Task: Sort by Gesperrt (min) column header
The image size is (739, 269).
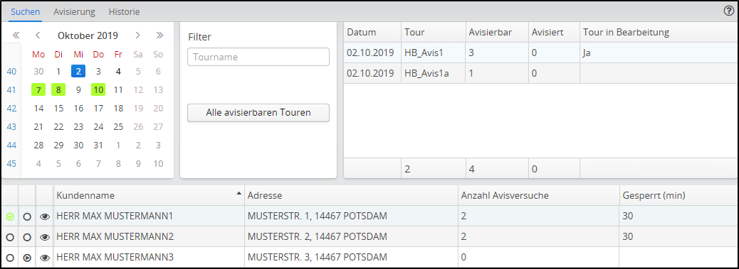Action: (678, 196)
